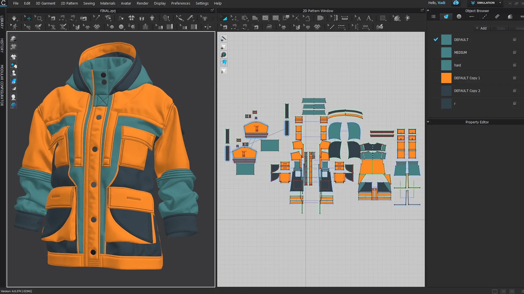Select the Iron tool in the 2D toolbar
This screenshot has width=524, height=294.
269,27
